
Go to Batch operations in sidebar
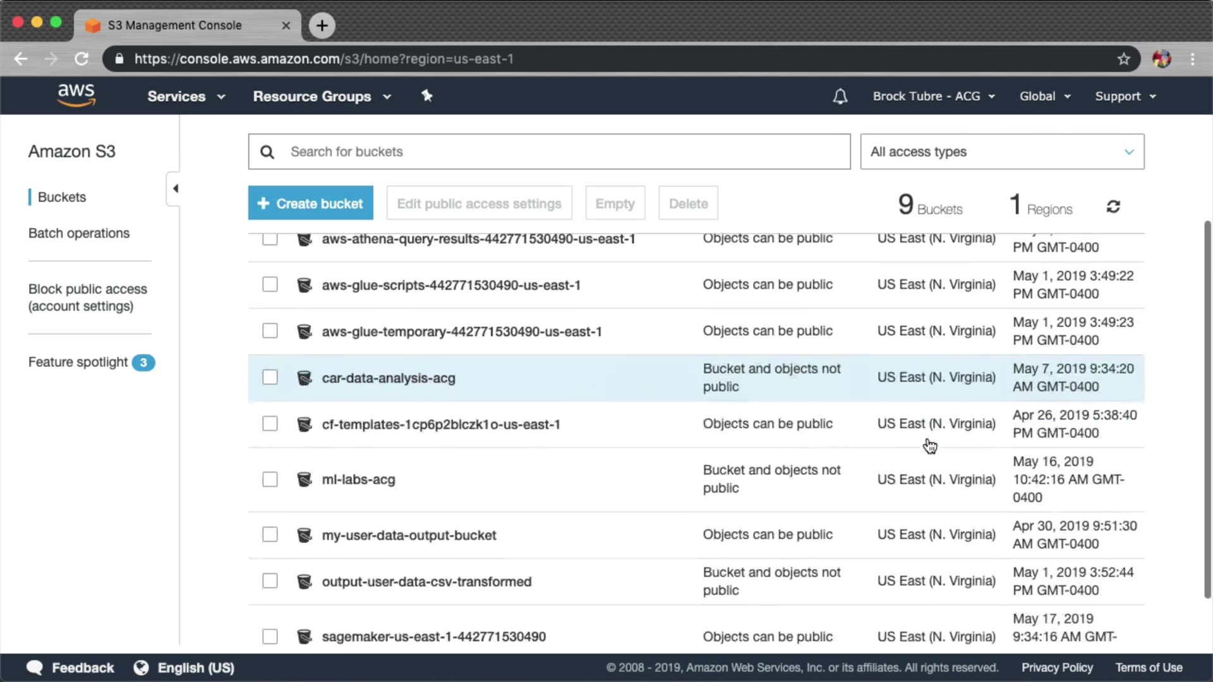tap(79, 233)
